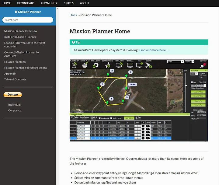Screen dimensions: 219x185
Task: Select the Donate airplane icon
Action: (148, 65)
